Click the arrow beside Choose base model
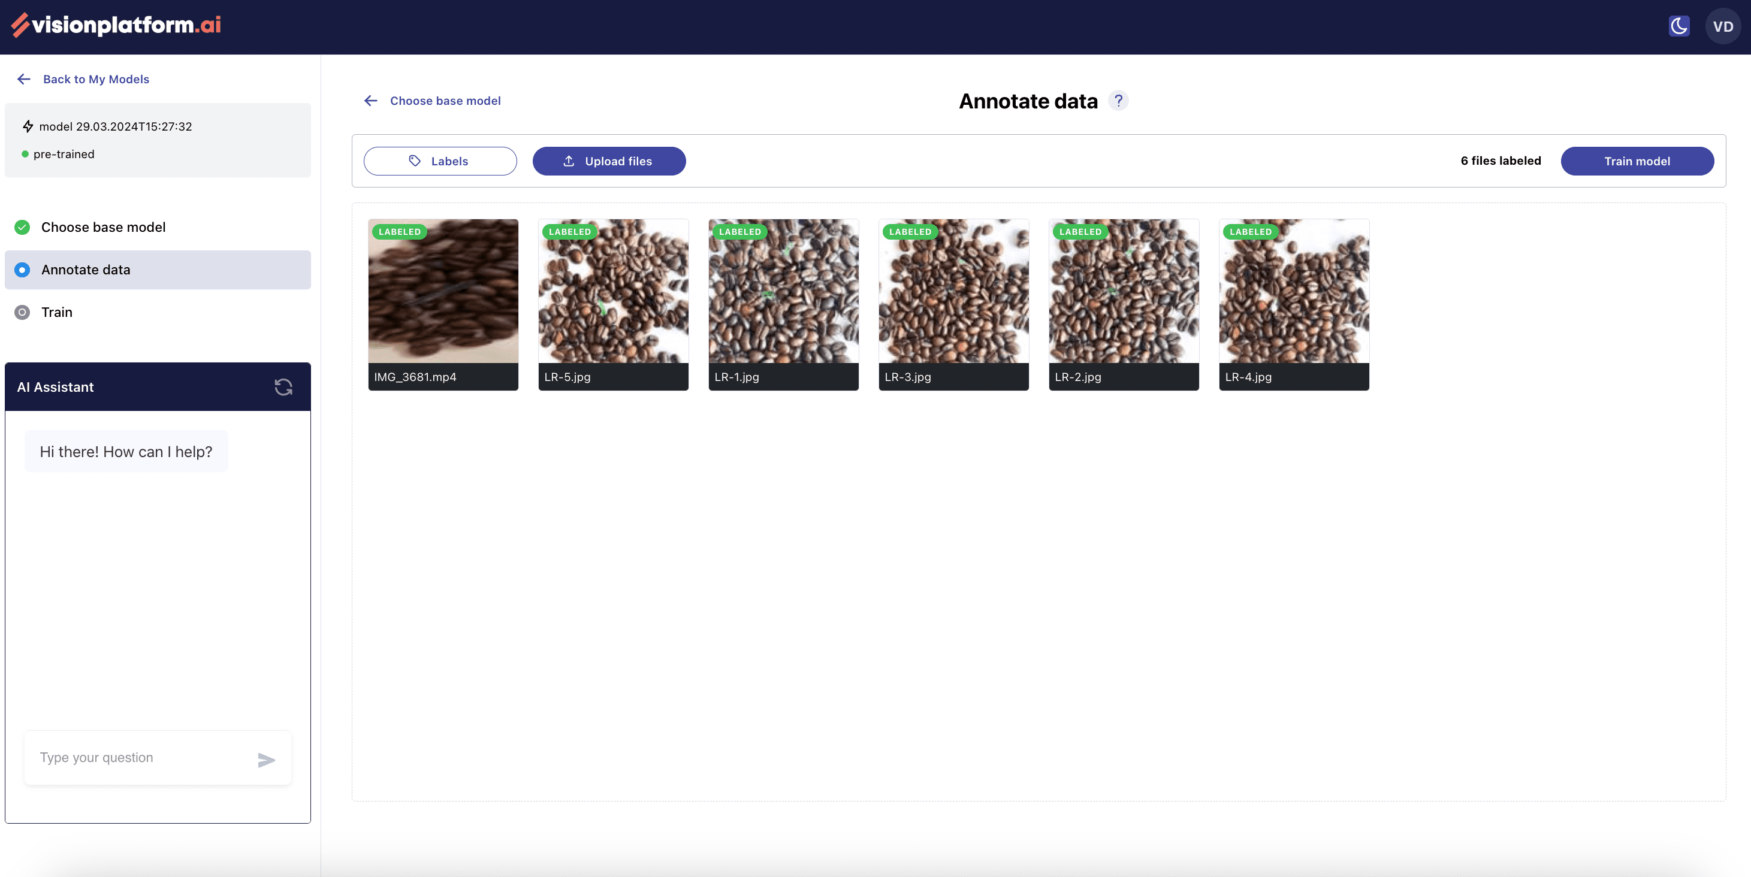 pyautogui.click(x=370, y=101)
